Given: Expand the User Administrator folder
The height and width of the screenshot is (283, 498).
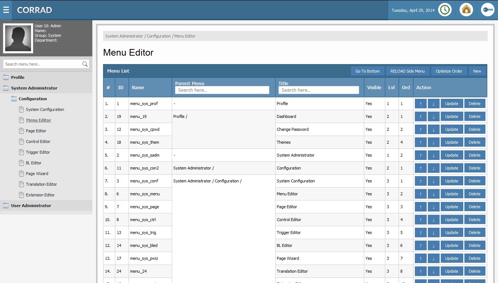Looking at the screenshot, I should pos(31,206).
